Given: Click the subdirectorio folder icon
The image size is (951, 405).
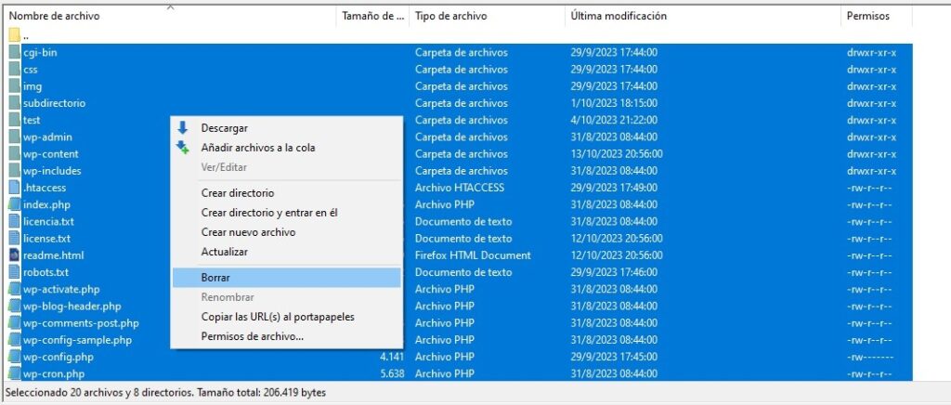Looking at the screenshot, I should 15,103.
